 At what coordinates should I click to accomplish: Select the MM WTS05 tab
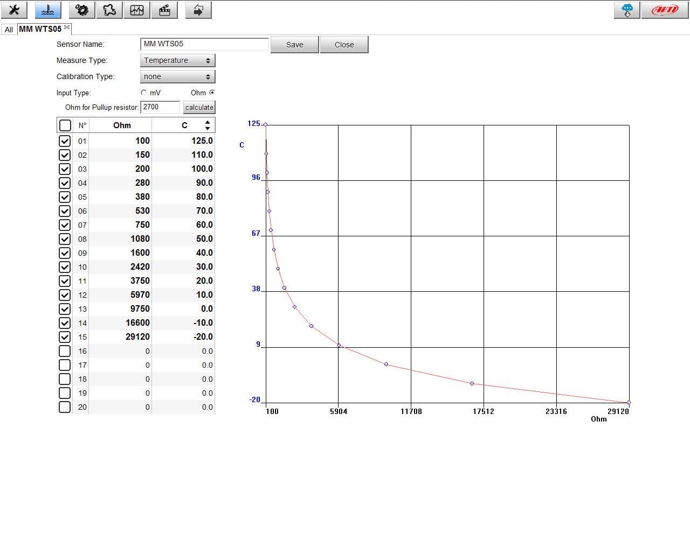pyautogui.click(x=40, y=29)
